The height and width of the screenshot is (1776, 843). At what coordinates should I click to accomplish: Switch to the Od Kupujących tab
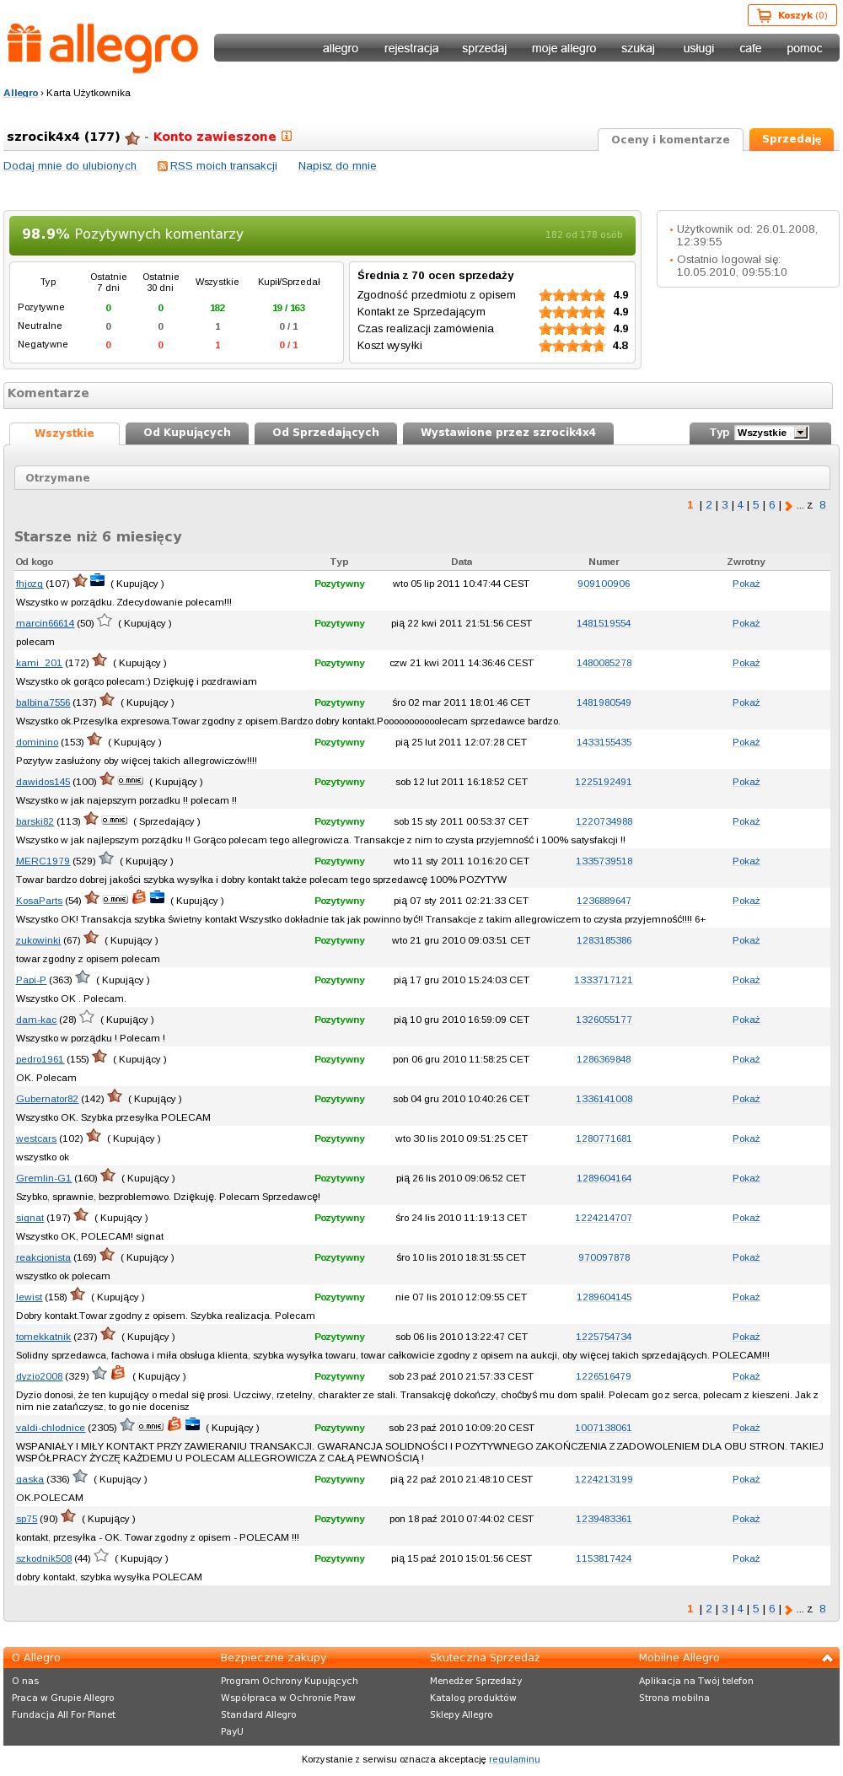(x=187, y=433)
